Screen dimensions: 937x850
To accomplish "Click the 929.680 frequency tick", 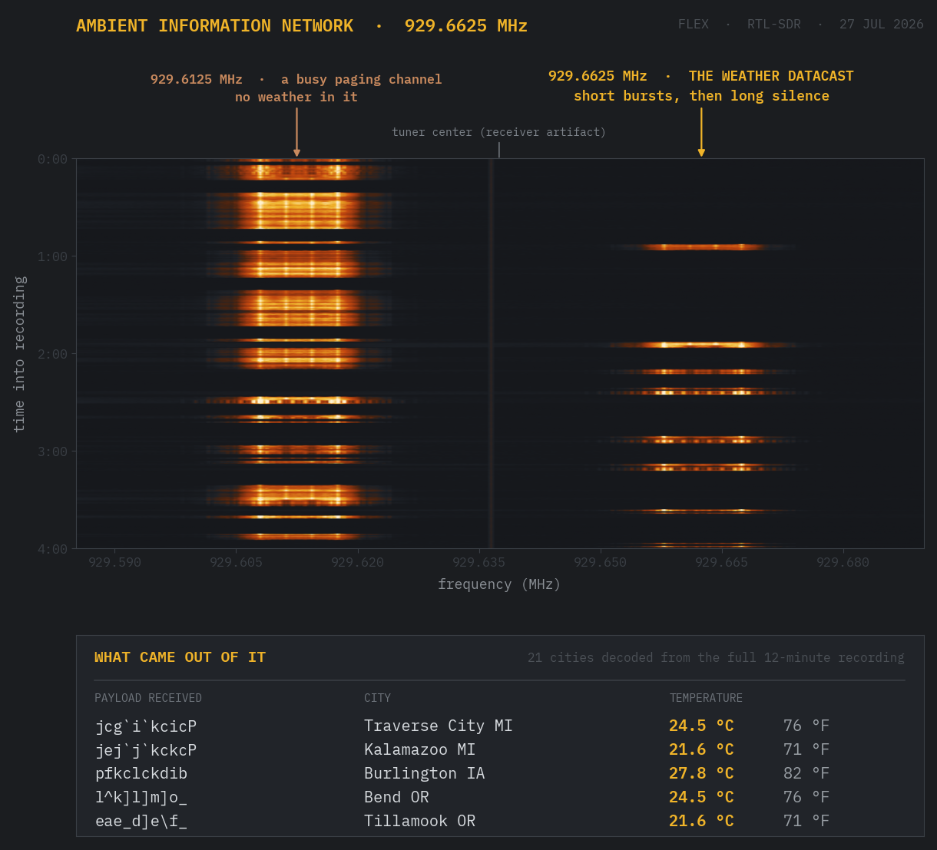I will click(843, 562).
